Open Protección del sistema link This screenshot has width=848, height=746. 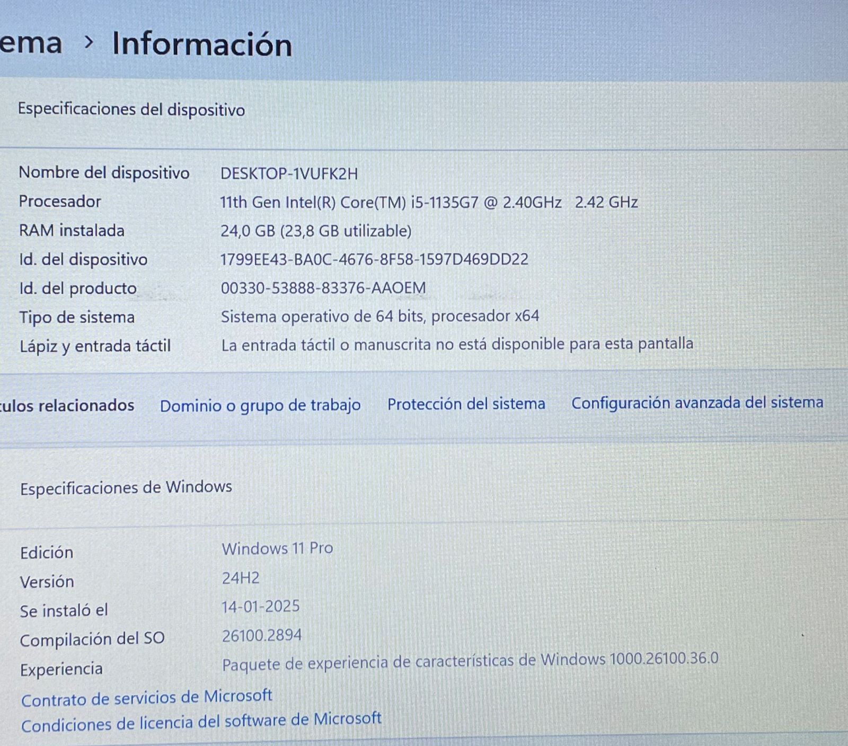click(x=466, y=404)
